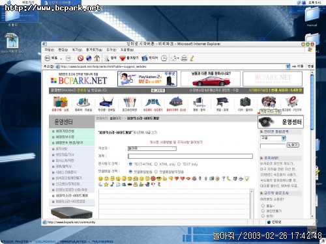Viewport: 326px width, 244px height.
Task: Open the dropdown arrow beside the Back button
Action: pyautogui.click(x=61, y=59)
